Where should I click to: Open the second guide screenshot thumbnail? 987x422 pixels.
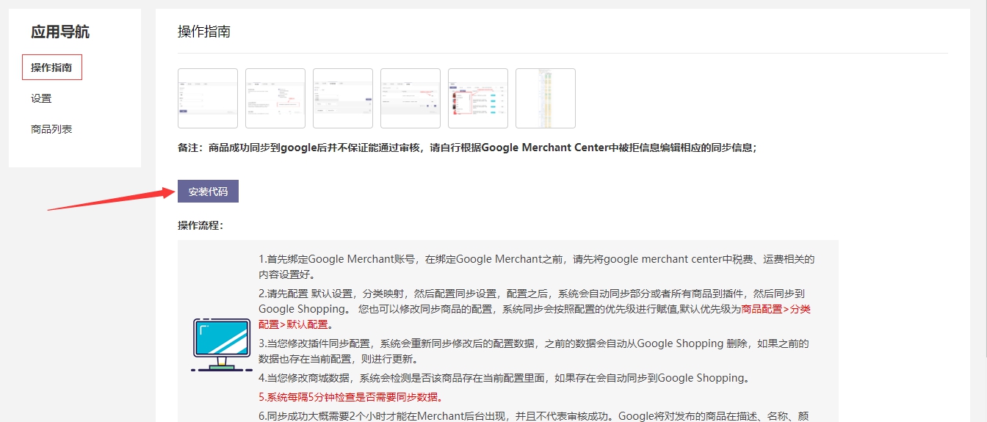(275, 98)
